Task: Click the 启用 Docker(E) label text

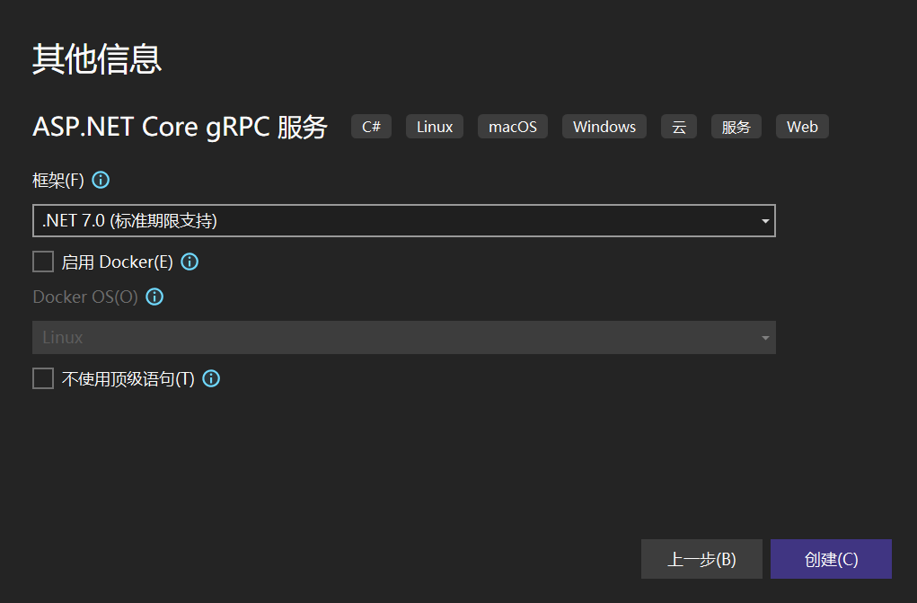Action: tap(118, 262)
